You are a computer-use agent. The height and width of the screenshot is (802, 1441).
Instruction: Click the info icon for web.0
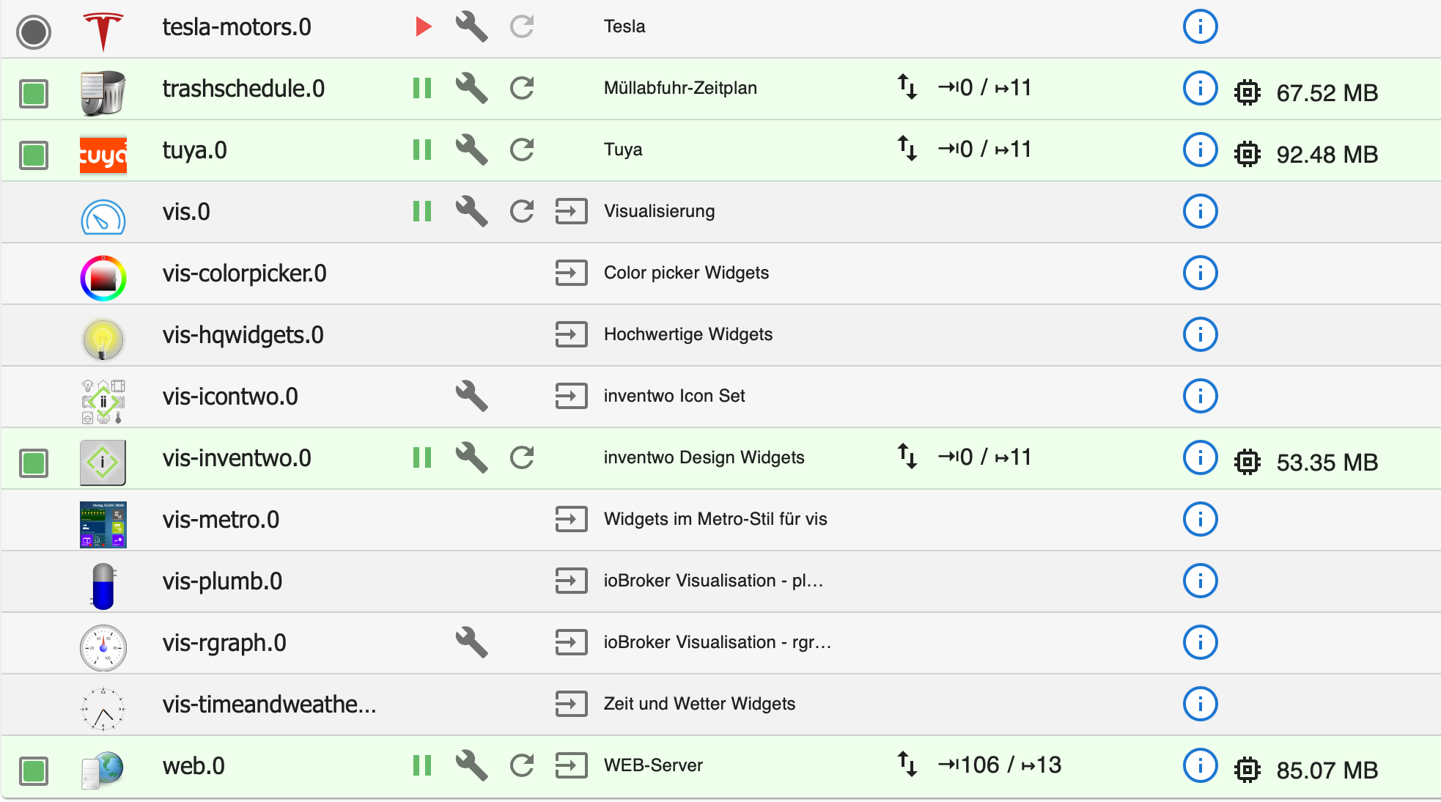pyautogui.click(x=1200, y=766)
